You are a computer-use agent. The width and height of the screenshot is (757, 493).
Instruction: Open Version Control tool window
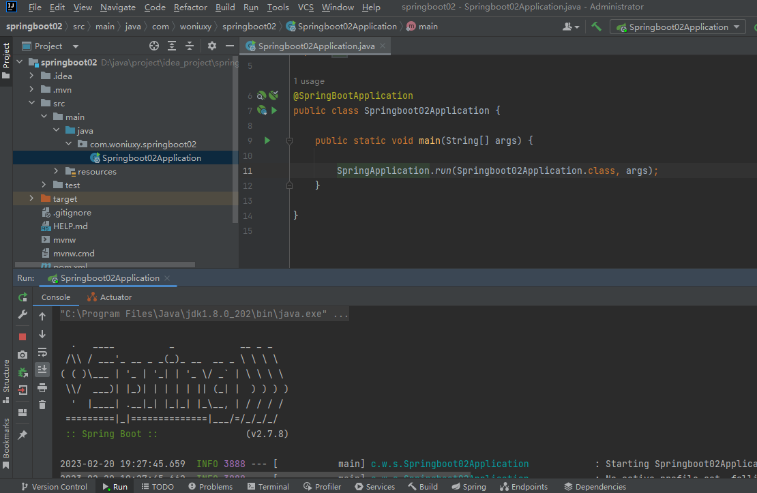click(54, 487)
